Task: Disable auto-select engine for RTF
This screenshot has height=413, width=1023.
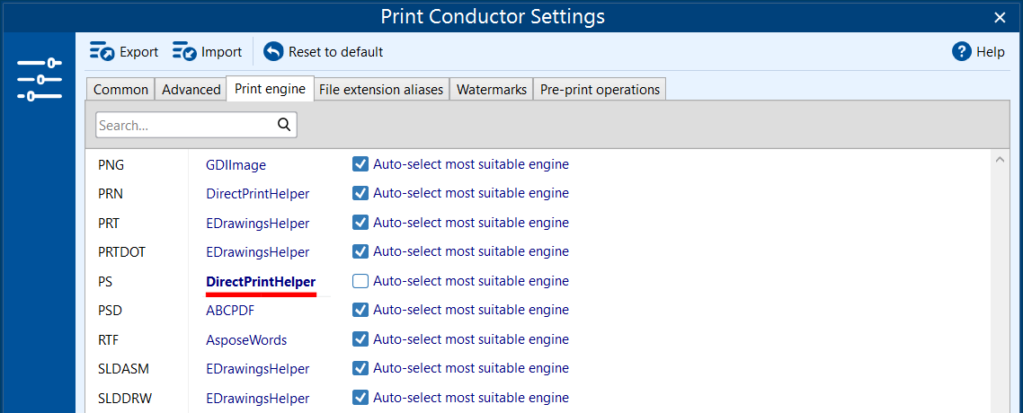Action: [x=360, y=339]
